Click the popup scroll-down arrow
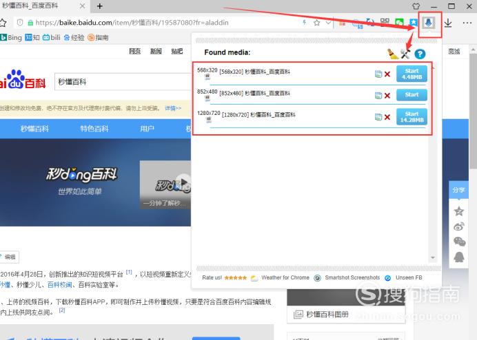The width and height of the screenshot is (477, 340). point(433,257)
